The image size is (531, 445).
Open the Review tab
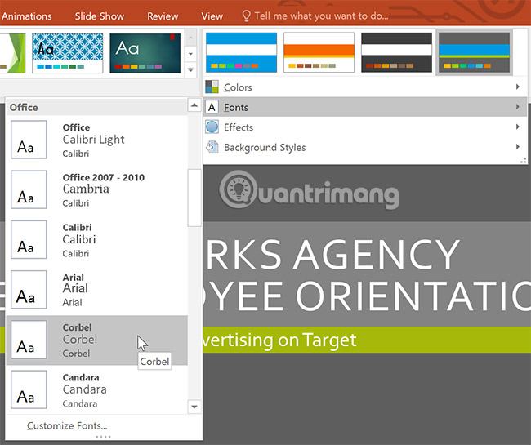(x=163, y=16)
